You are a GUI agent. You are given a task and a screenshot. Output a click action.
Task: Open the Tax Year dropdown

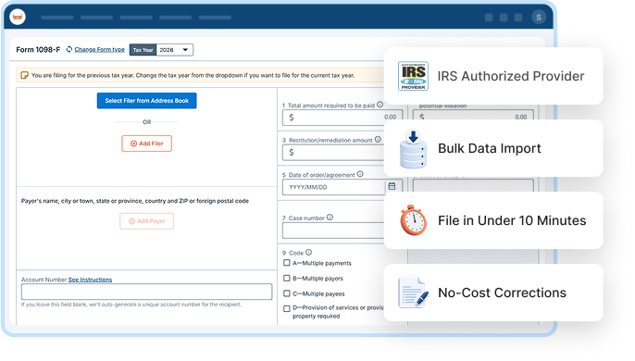pyautogui.click(x=161, y=50)
